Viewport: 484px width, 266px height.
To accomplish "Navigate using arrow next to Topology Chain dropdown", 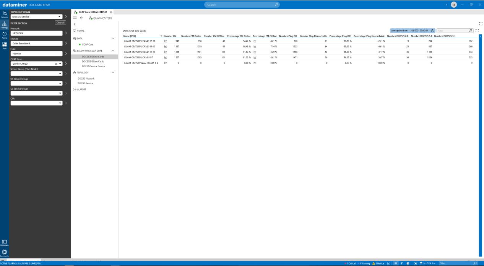I will click(66, 17).
